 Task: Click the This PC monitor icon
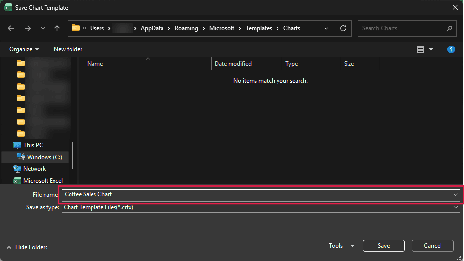pos(17,145)
